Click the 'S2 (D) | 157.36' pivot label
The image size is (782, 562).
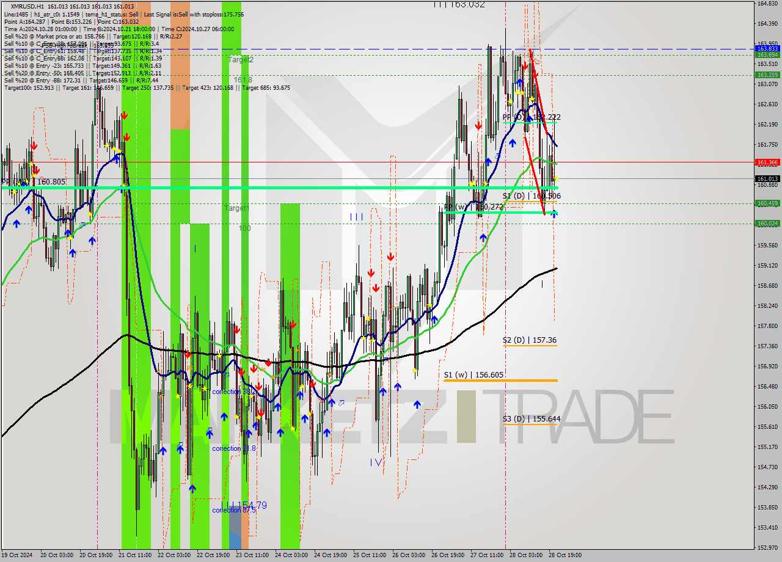point(530,340)
